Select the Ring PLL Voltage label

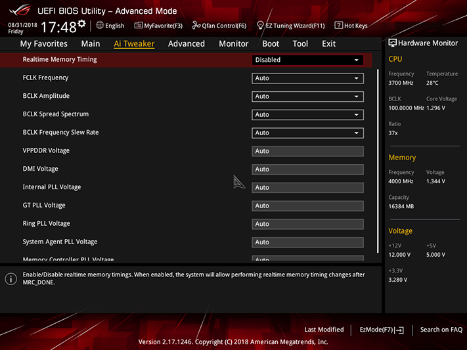[47, 223]
